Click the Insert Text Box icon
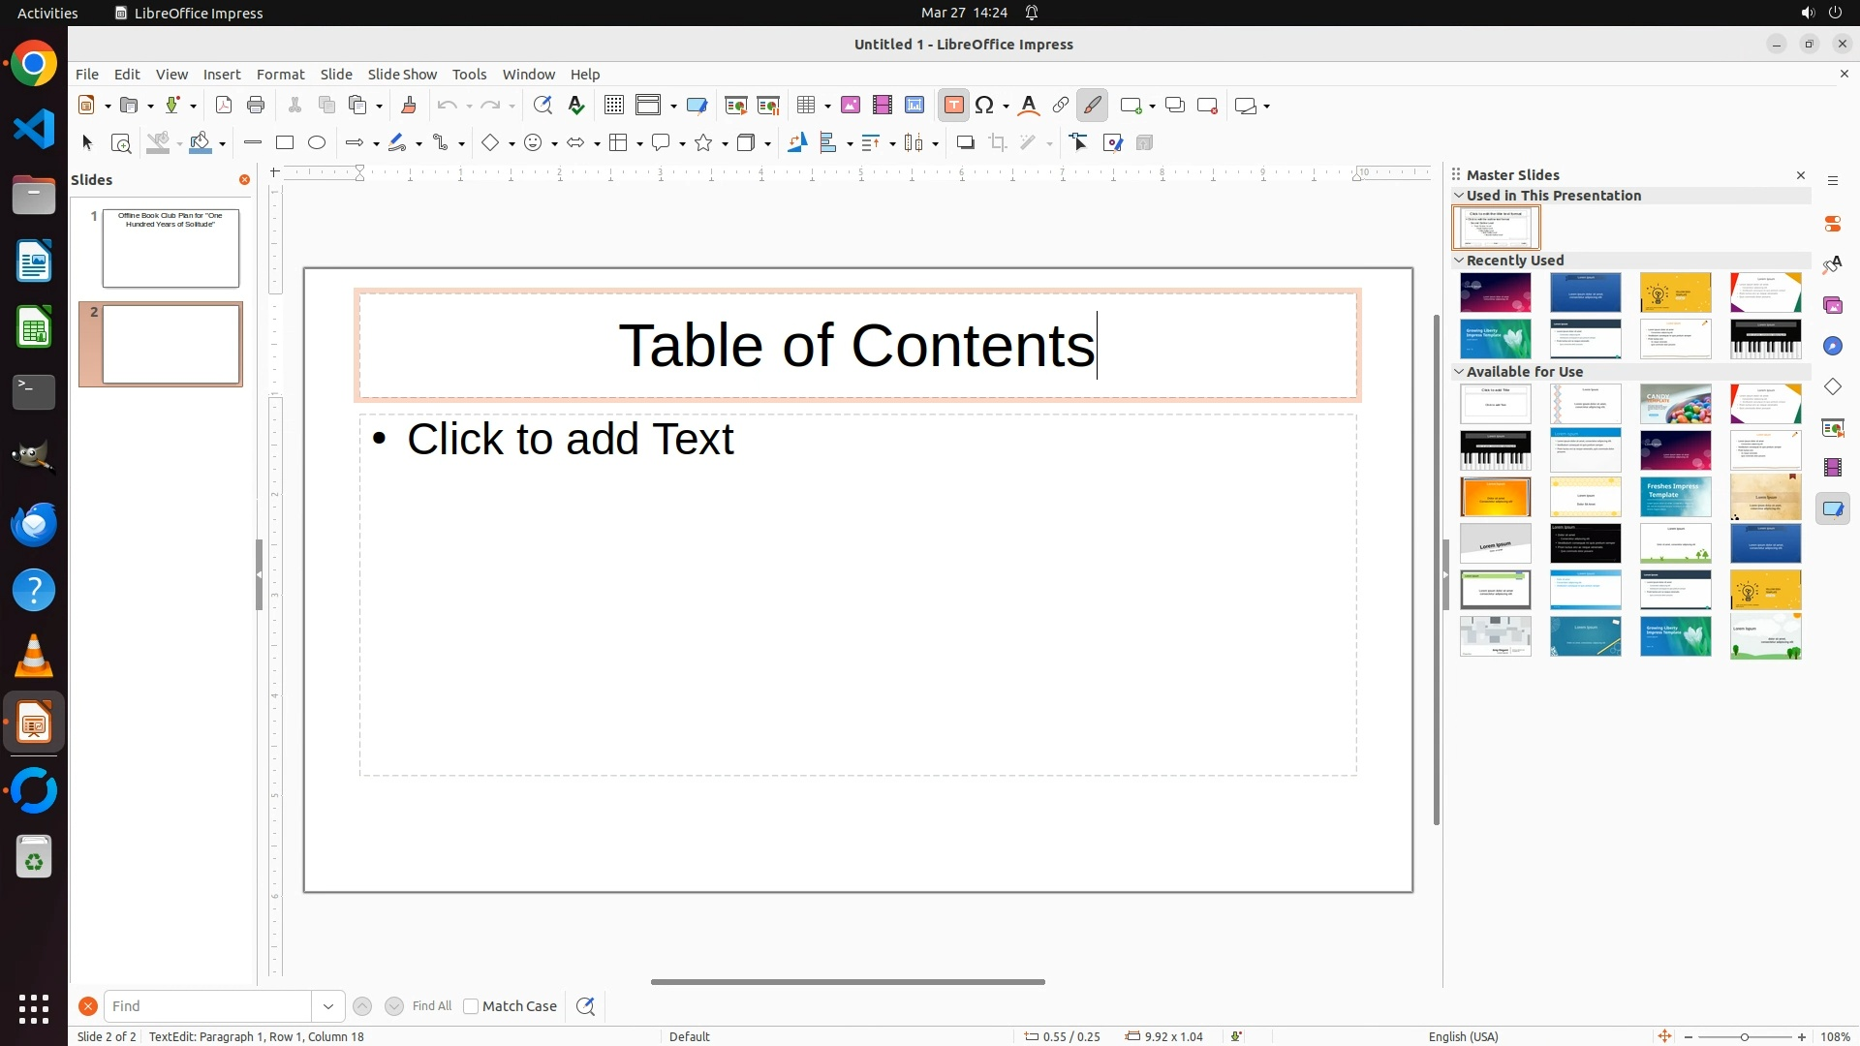Screen dimensions: 1860x1046 click(953, 106)
